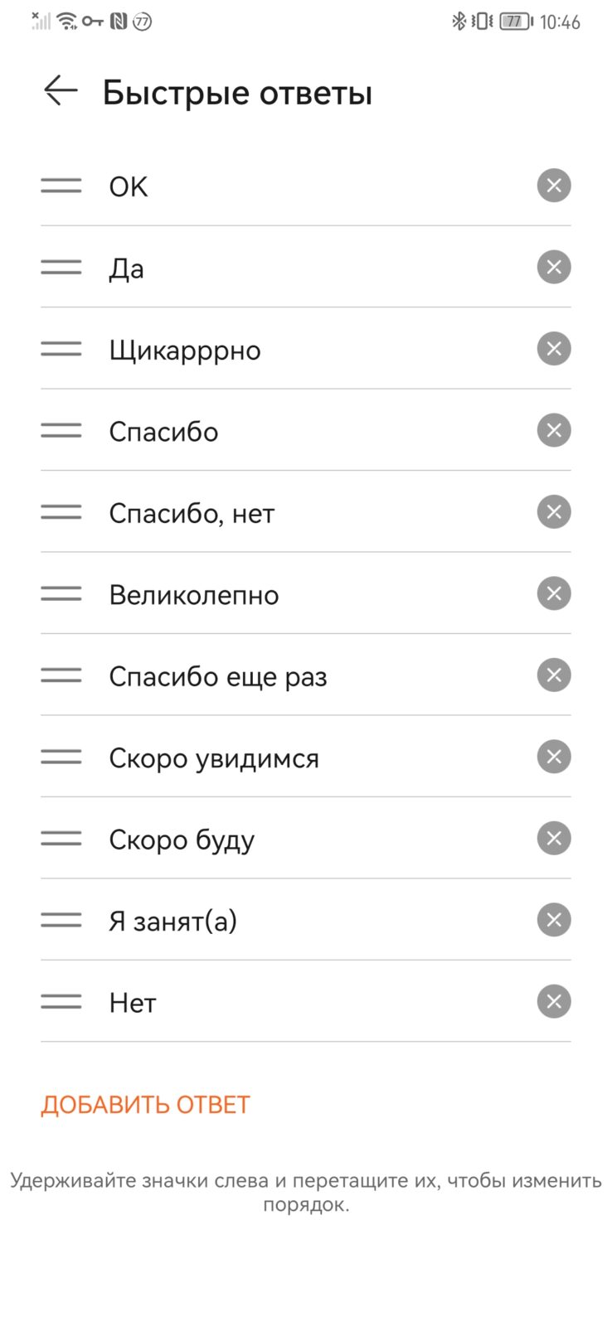Select the handle icon beside "Спасибо еще раз"
Screen dimensions: 612x1326
pyautogui.click(x=61, y=675)
